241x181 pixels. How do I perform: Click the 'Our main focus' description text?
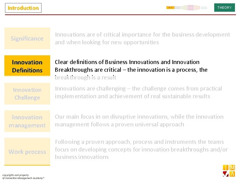[x=139, y=121]
